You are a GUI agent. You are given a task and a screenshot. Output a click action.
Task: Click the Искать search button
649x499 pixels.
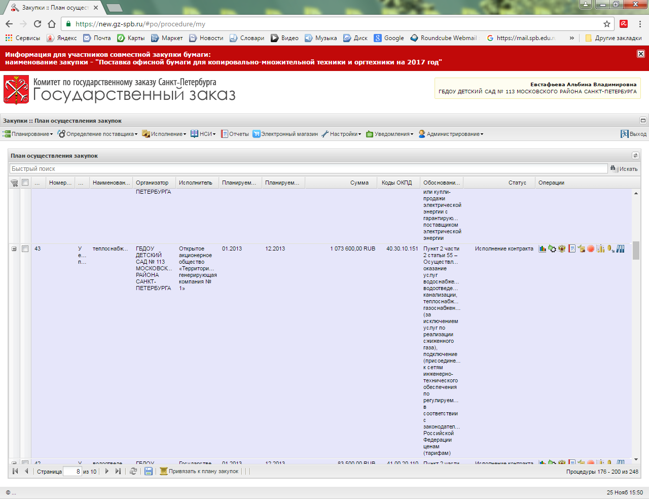coord(624,169)
